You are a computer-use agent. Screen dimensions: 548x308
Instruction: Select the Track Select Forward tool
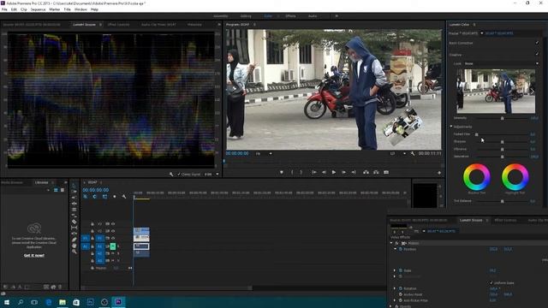pyautogui.click(x=74, y=192)
